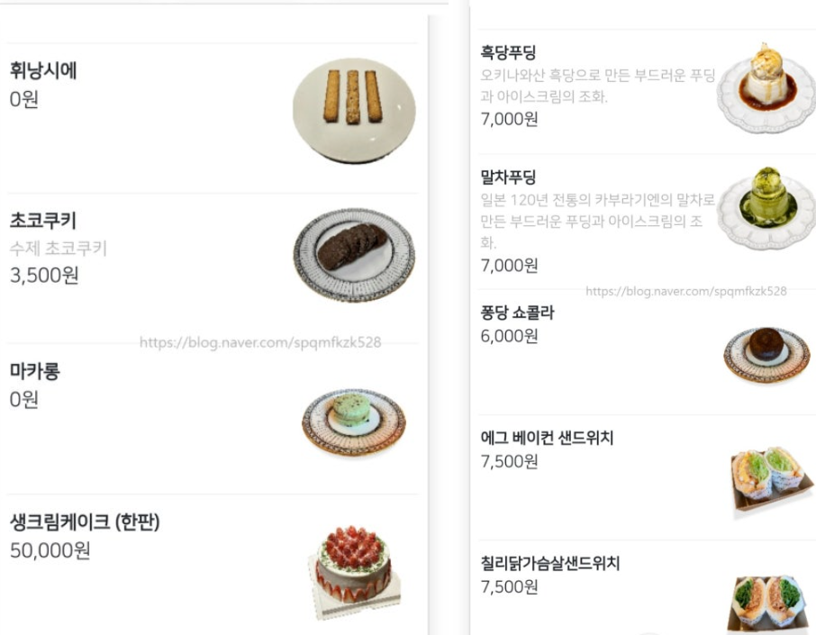Click the 말차푸딩 item name
This screenshot has height=635, width=816.
click(x=509, y=175)
